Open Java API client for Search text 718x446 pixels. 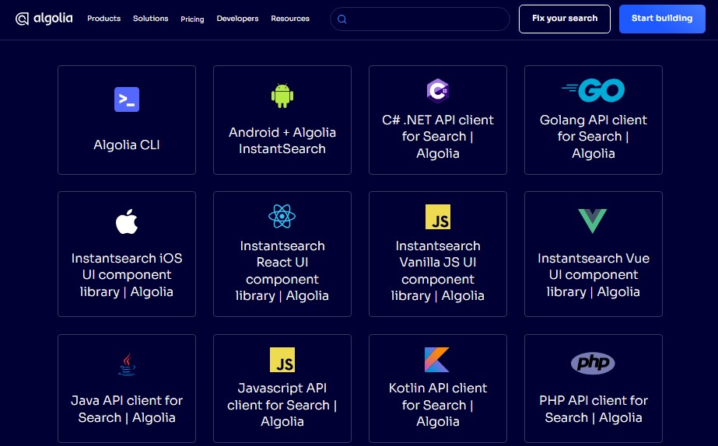(x=127, y=409)
